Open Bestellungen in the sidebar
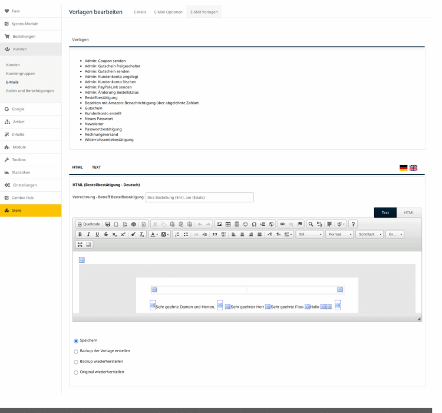The image size is (442, 413). coord(31,37)
